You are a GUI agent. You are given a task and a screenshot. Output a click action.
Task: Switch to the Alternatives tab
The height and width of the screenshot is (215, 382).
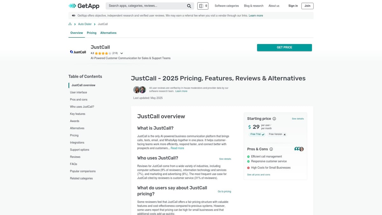click(x=108, y=33)
